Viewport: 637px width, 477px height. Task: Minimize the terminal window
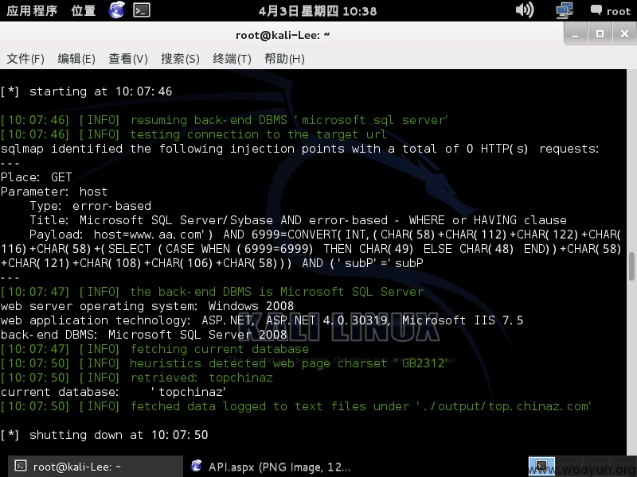click(x=575, y=34)
